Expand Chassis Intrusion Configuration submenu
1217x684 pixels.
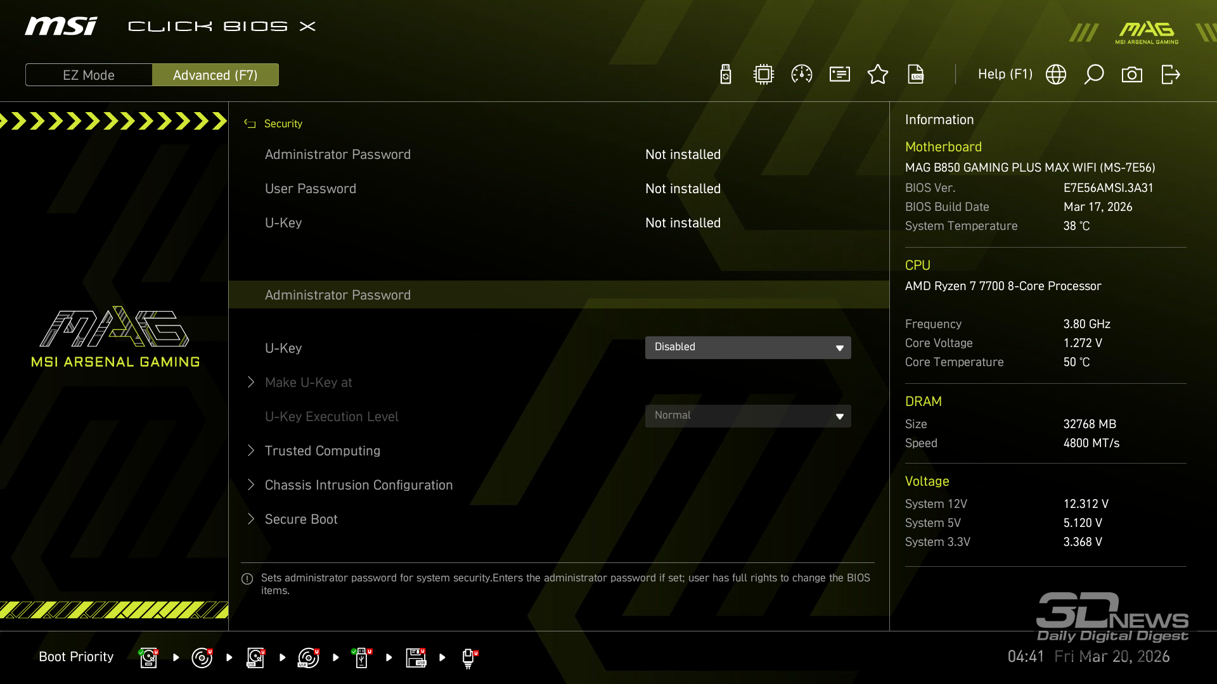[x=359, y=485]
